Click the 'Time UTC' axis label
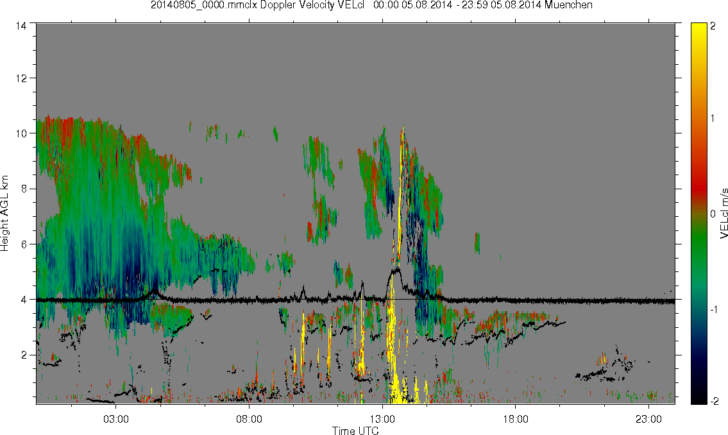Image resolution: width=728 pixels, height=435 pixels. [x=355, y=431]
